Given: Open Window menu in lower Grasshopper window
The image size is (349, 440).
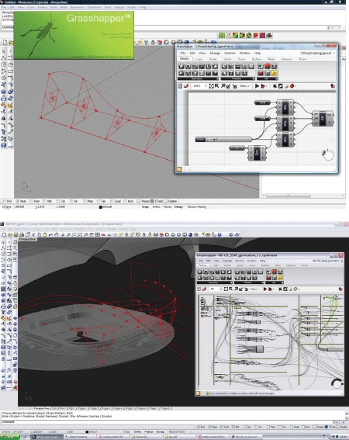Looking at the screenshot, I should [251, 261].
